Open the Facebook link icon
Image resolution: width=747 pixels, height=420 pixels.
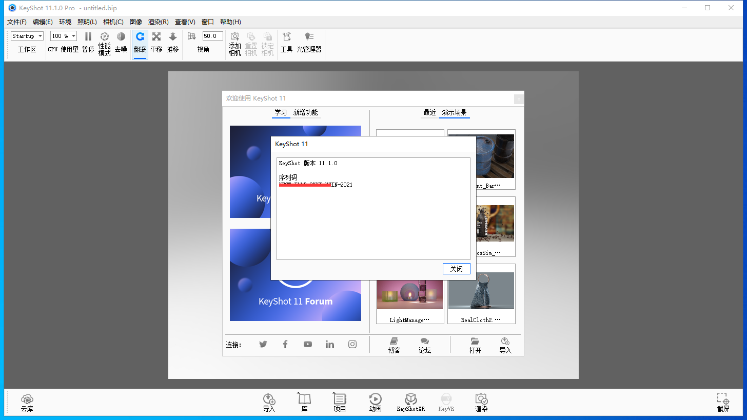pyautogui.click(x=285, y=344)
